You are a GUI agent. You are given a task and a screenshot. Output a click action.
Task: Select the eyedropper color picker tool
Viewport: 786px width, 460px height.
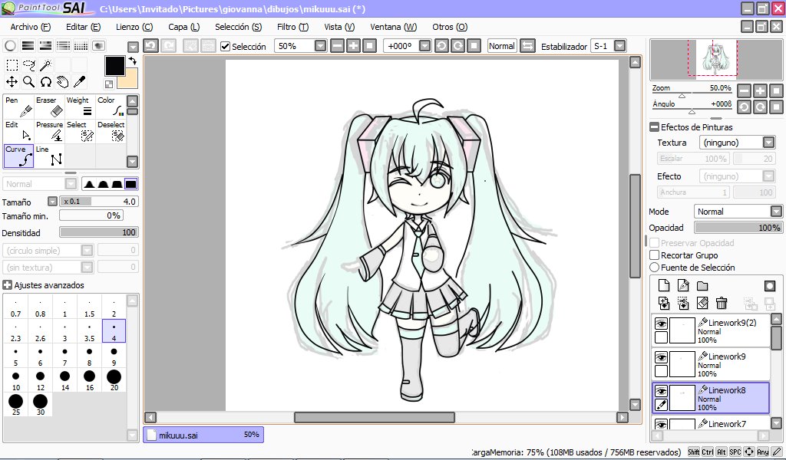(x=79, y=81)
